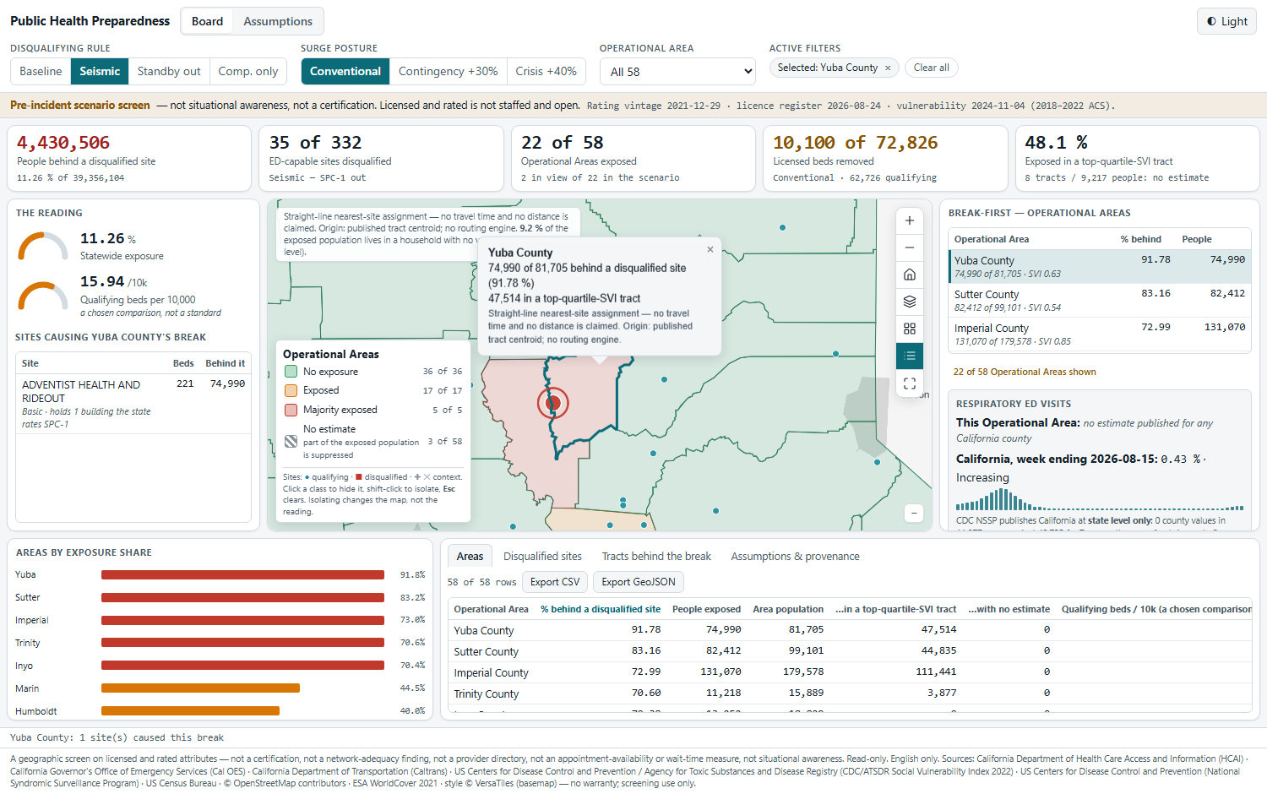Enter fullscreen map view
This screenshot has height=794, width=1267.
pos(910,383)
